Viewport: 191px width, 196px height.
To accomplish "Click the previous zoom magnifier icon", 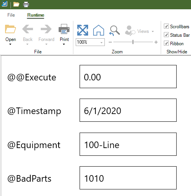I will point(115,31).
